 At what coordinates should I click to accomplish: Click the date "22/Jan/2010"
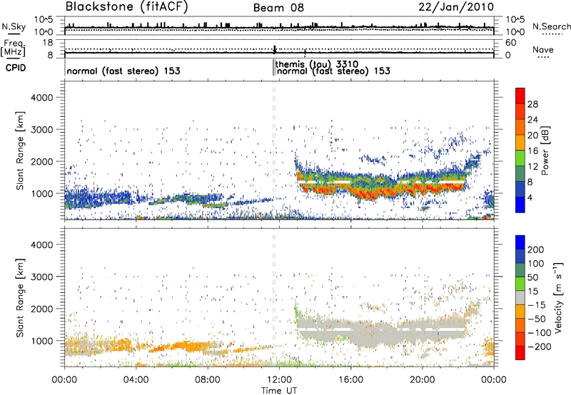(x=456, y=7)
